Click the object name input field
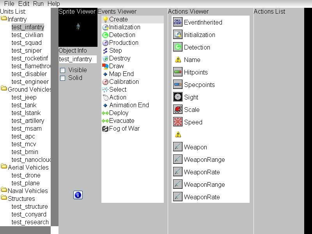The width and height of the screenshot is (312, 234). pos(77,59)
